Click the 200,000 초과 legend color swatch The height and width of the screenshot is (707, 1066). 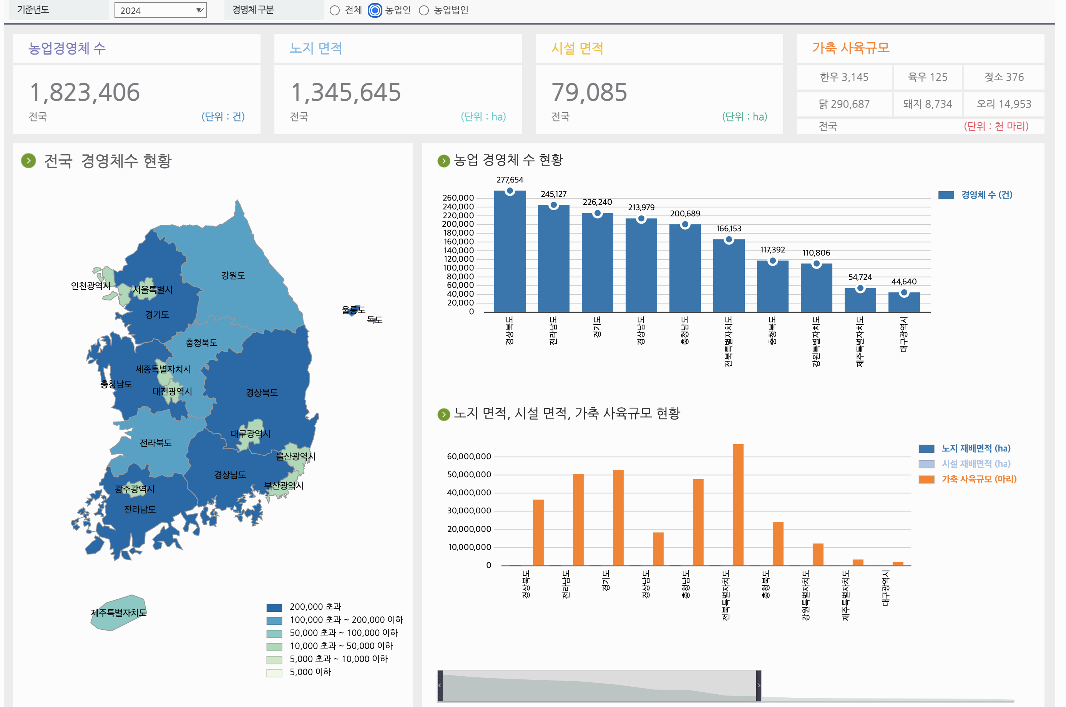point(274,607)
